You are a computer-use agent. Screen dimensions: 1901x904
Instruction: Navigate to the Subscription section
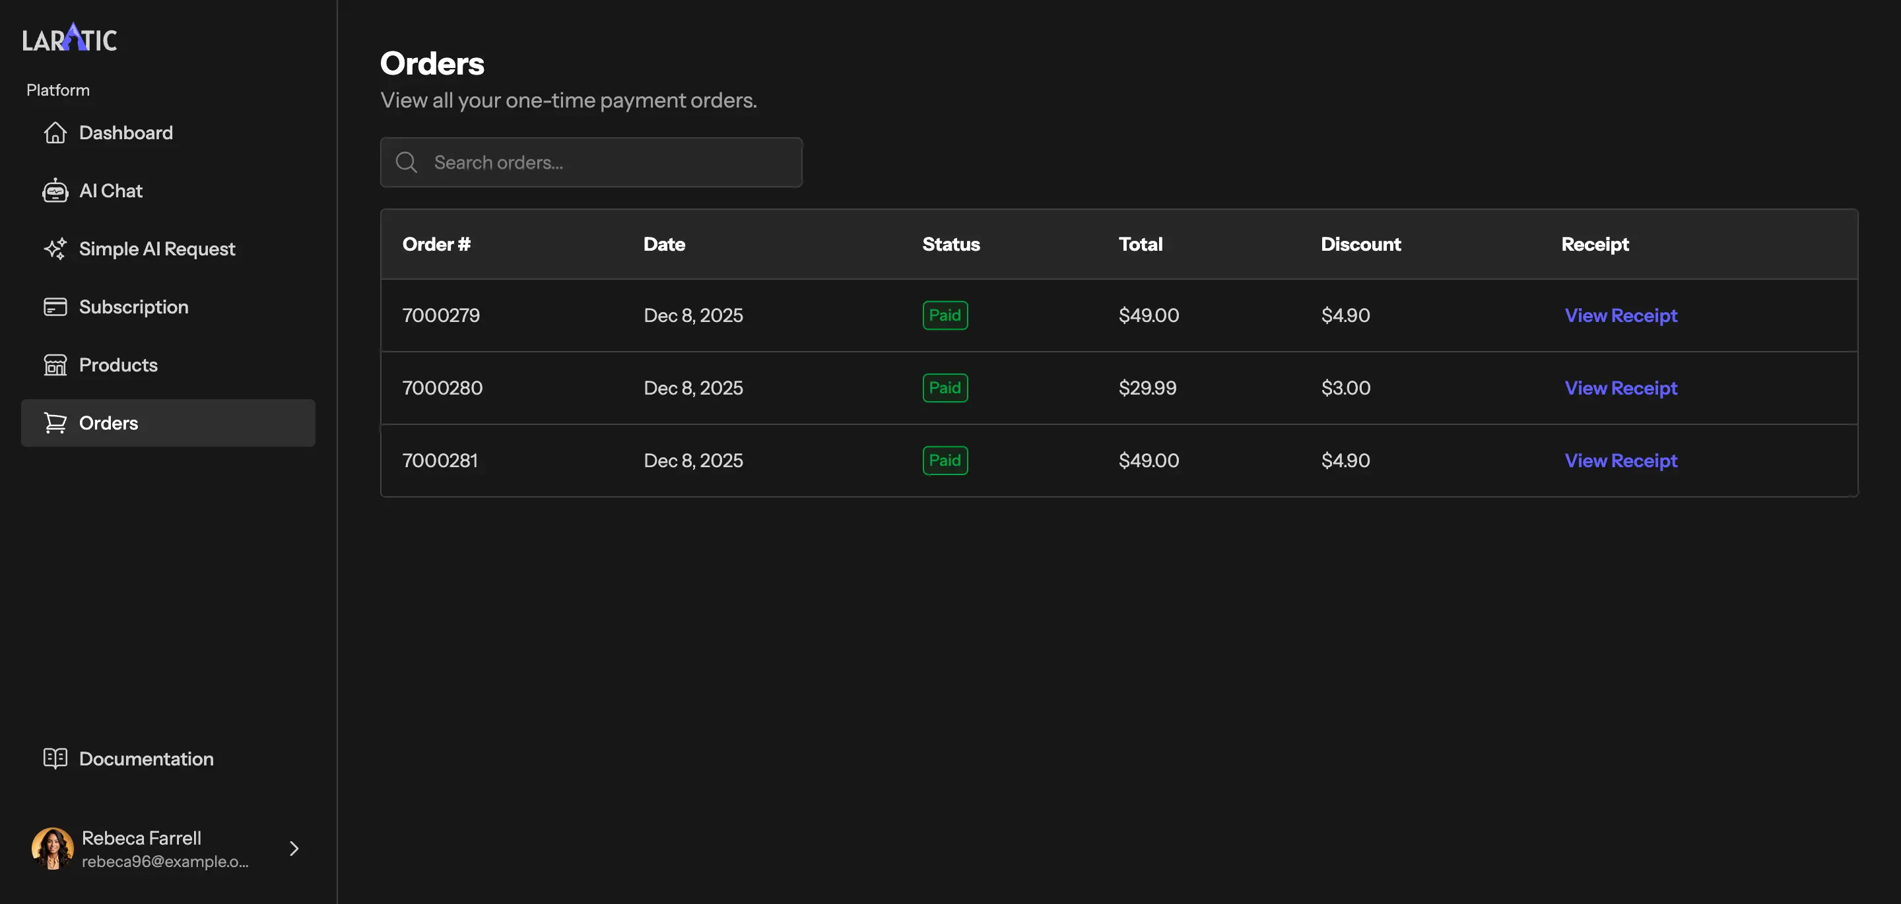pos(133,306)
